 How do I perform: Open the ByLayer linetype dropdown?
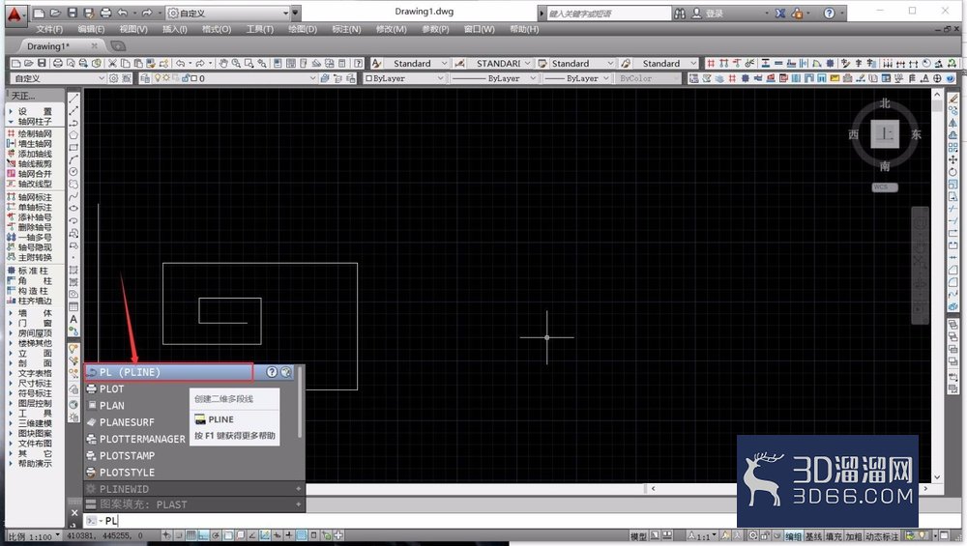(x=493, y=78)
